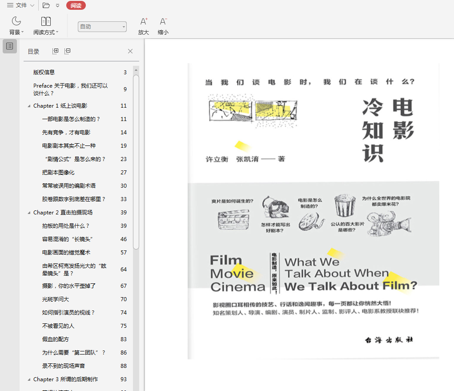Open the 阅读方式 book icon menu
Viewport: 454px width, 391px height.
pos(46,21)
